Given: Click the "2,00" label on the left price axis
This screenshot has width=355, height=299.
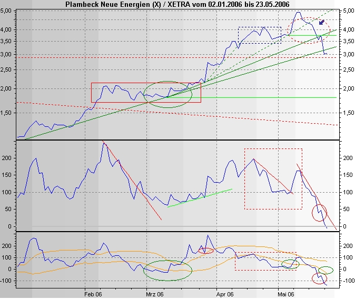Looking at the screenshot, I should coord(6,88).
